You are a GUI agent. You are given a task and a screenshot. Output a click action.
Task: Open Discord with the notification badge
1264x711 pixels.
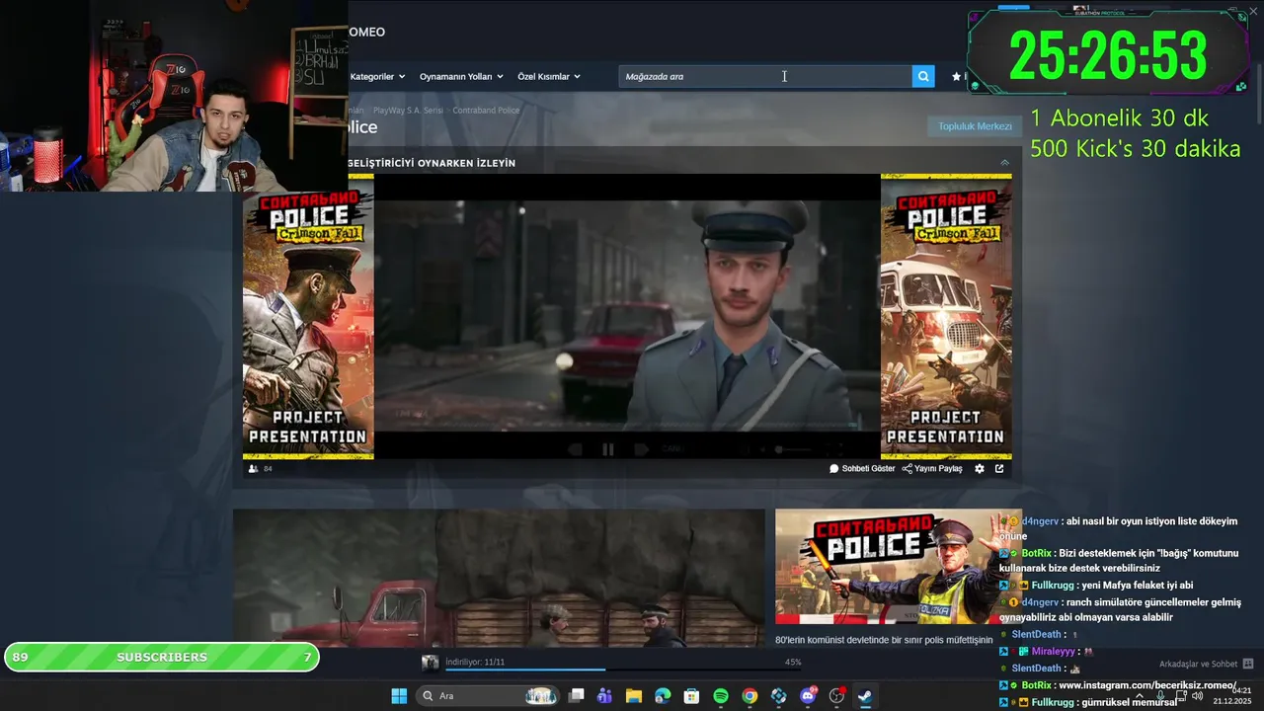808,696
